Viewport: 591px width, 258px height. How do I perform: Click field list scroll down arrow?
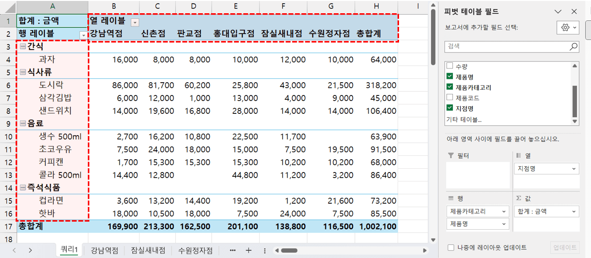(575, 121)
